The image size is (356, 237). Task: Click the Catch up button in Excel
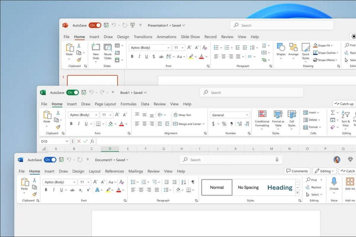[x=344, y=103]
